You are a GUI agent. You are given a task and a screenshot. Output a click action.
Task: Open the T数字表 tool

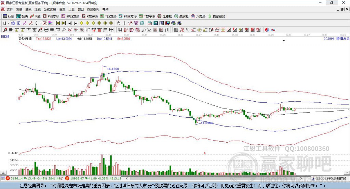coord(147,16)
